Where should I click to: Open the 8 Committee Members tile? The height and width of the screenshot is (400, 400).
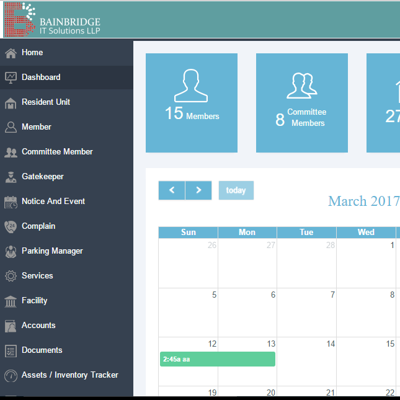click(302, 103)
